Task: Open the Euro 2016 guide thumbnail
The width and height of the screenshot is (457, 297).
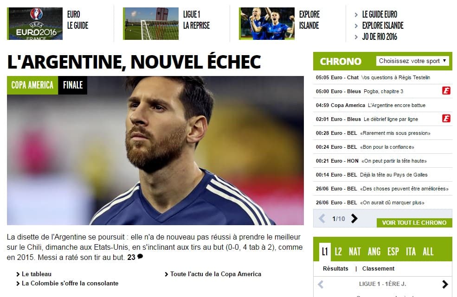Action: [35, 24]
